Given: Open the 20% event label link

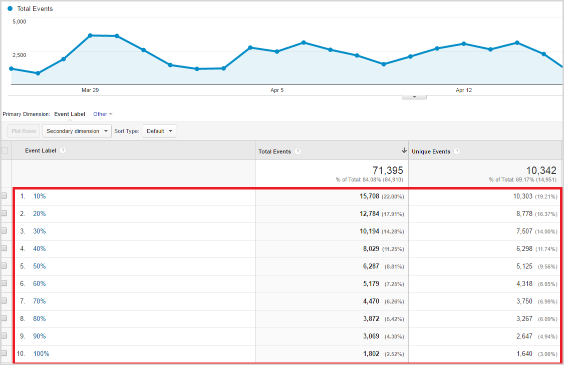Looking at the screenshot, I should click(40, 213).
